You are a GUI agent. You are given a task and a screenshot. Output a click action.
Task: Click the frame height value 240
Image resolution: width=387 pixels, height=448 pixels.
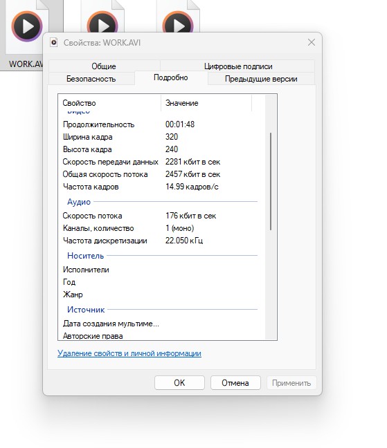pos(172,149)
